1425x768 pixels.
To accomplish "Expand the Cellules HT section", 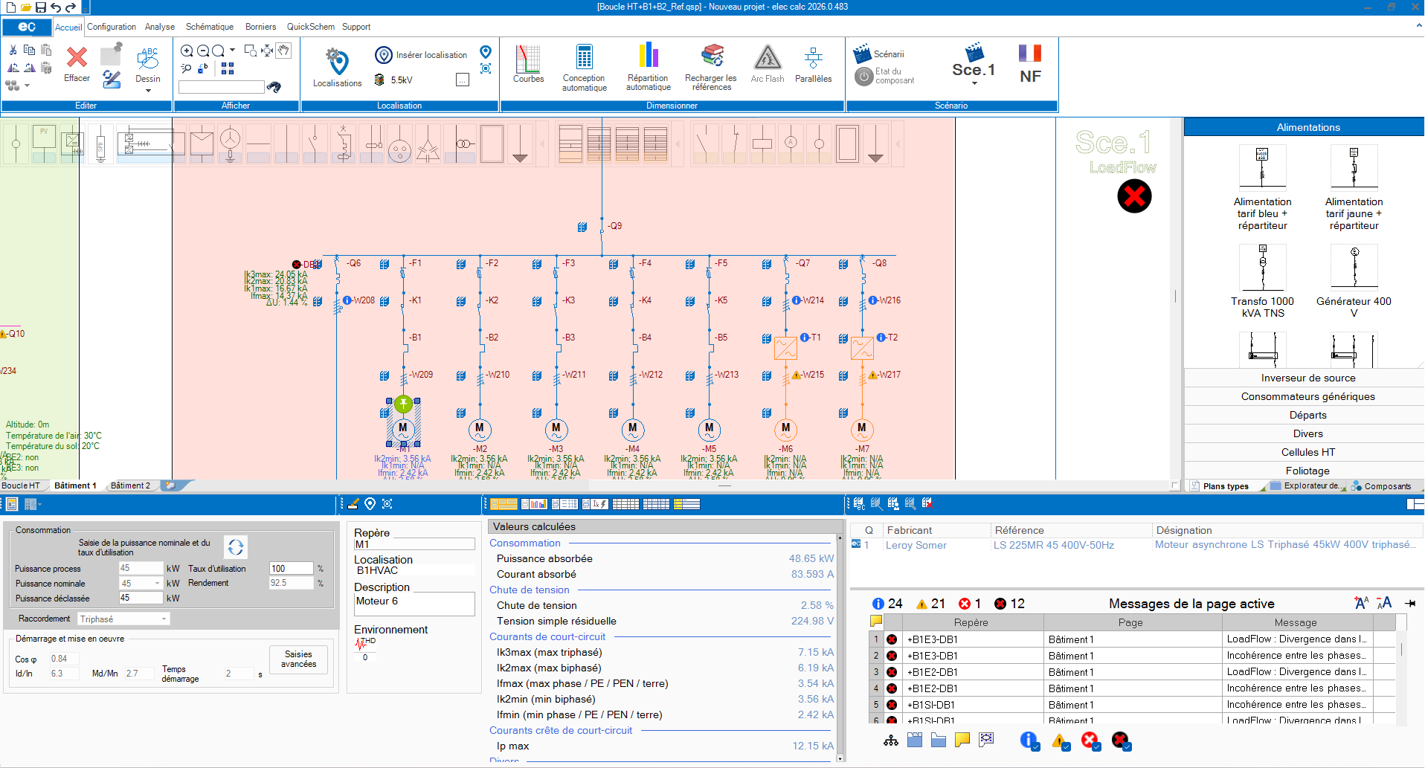I will tap(1307, 452).
